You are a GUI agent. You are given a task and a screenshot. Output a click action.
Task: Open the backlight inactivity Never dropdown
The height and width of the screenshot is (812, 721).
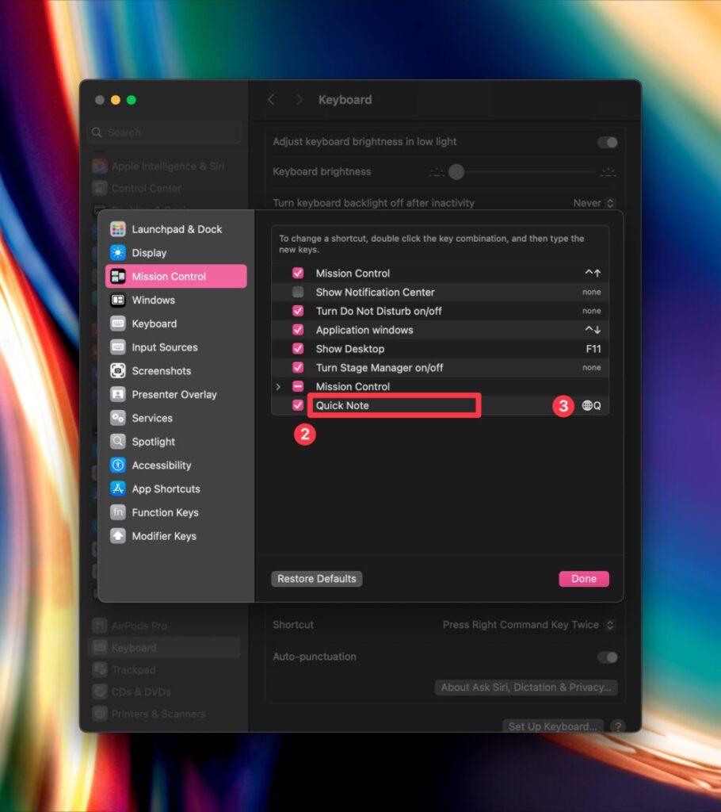point(593,203)
